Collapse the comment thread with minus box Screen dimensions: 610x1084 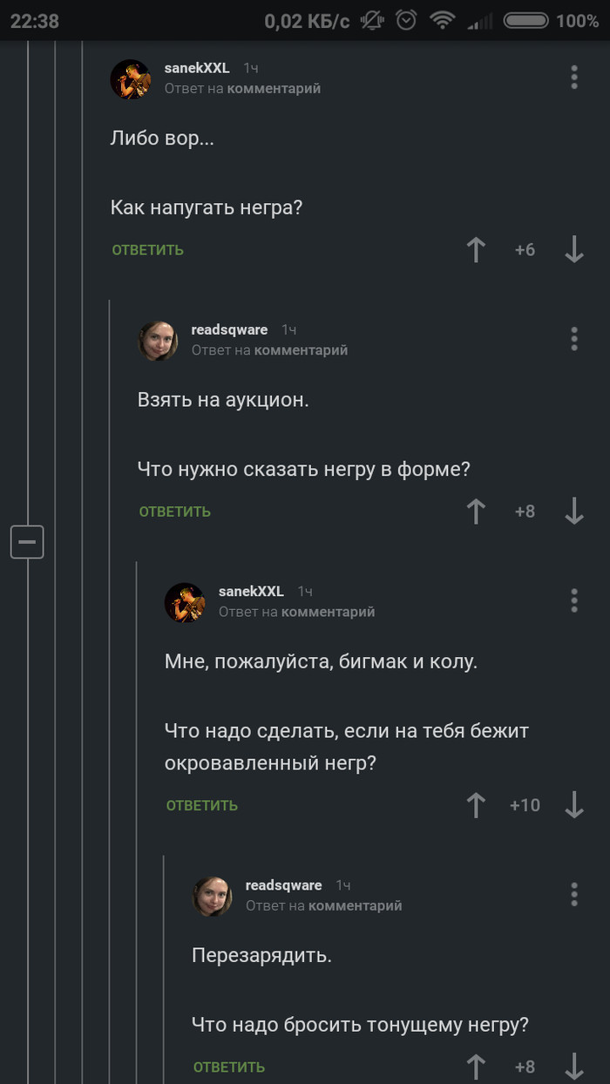(x=27, y=542)
